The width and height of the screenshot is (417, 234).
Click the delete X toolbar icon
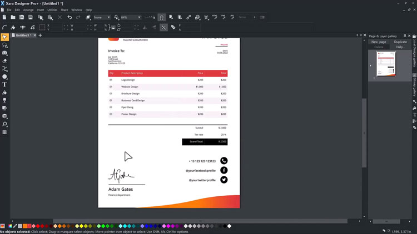coord(59,17)
